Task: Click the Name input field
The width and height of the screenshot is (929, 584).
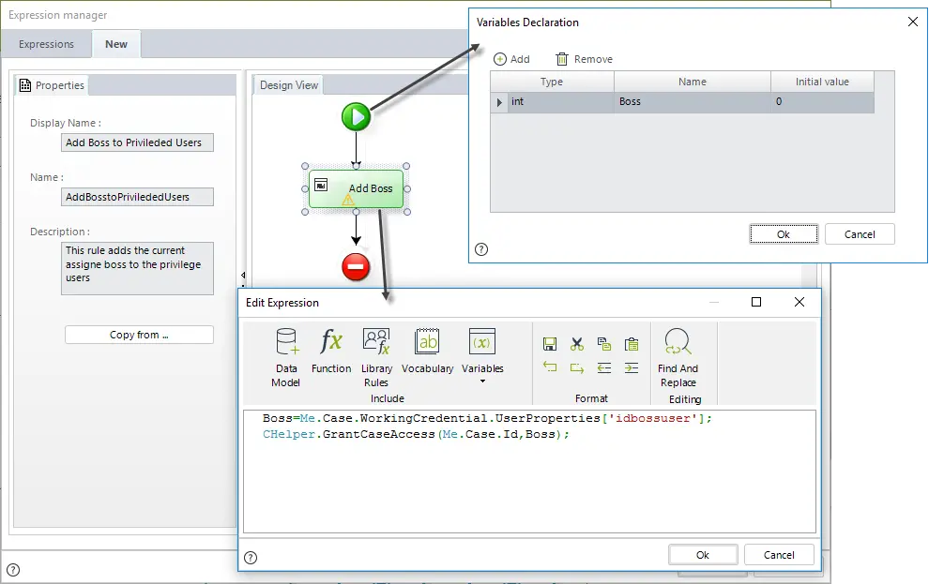Action: [137, 197]
